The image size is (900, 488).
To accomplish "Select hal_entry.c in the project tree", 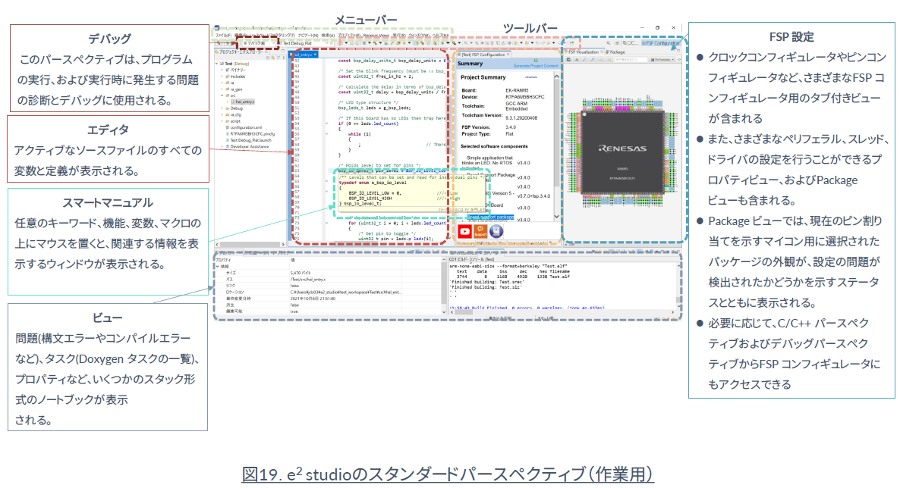I will click(244, 102).
